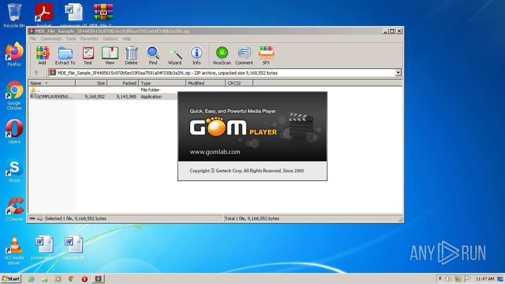The height and width of the screenshot is (284, 505).
Task: Click the Extract To toolbar icon
Action: pyautogui.click(x=65, y=55)
